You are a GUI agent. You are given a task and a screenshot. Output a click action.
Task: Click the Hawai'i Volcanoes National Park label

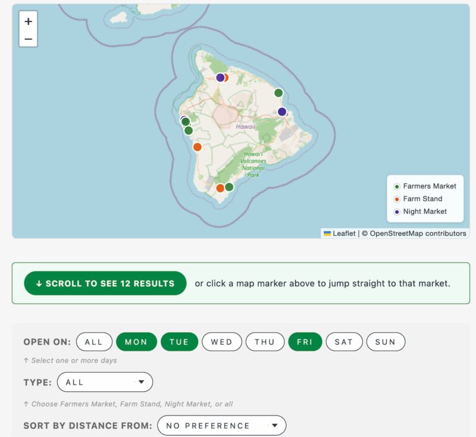tap(253, 164)
